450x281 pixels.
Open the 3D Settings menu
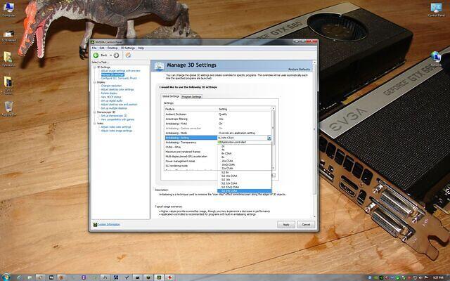click(x=128, y=48)
